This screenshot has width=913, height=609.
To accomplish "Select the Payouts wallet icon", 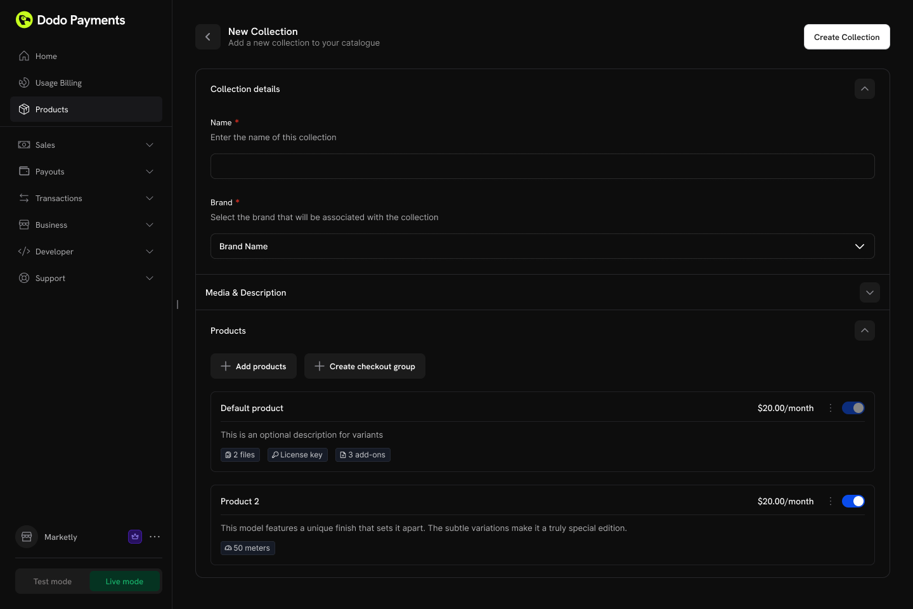I will point(23,171).
